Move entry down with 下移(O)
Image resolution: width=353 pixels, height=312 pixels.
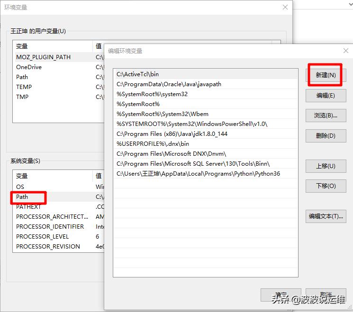pyautogui.click(x=326, y=186)
